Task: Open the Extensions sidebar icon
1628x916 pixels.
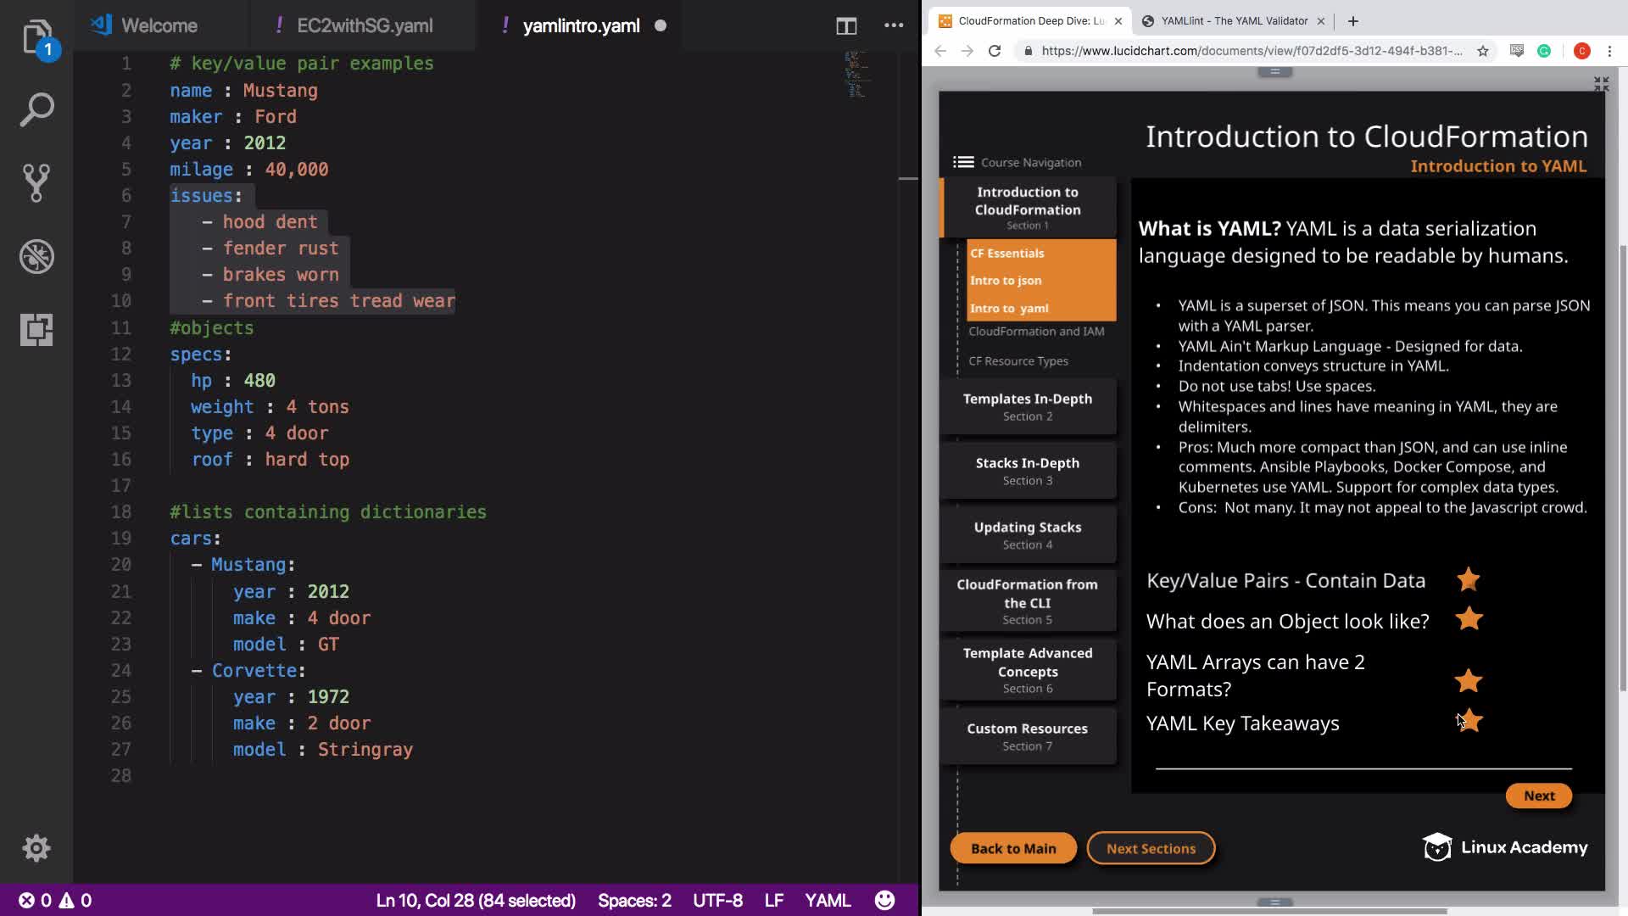Action: click(x=36, y=329)
